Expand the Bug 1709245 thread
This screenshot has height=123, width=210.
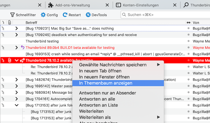(x=17, y=35)
